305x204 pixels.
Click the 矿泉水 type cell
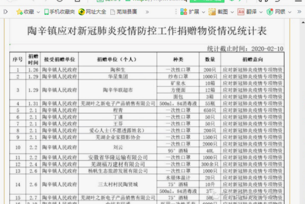coord(178,83)
